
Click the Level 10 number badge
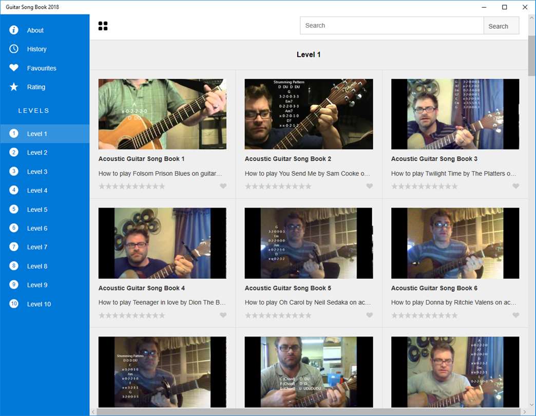(x=14, y=304)
